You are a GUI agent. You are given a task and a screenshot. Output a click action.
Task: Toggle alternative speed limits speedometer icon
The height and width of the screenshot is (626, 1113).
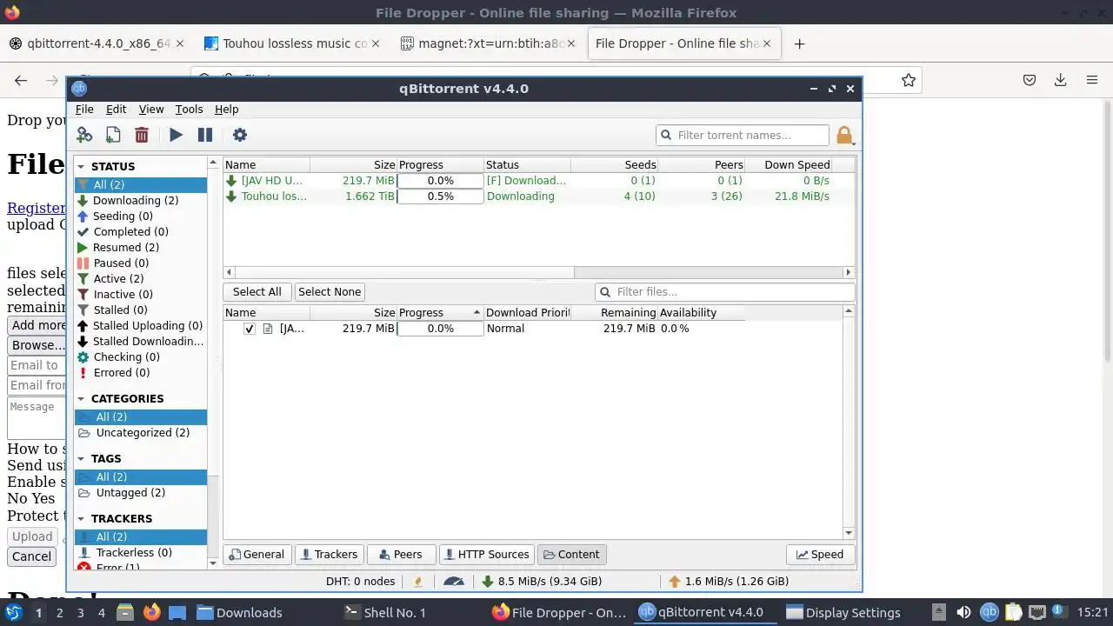(x=454, y=582)
